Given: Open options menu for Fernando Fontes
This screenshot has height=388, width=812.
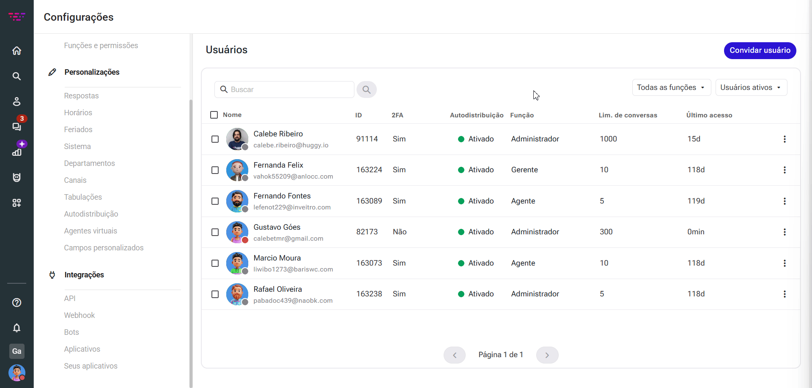Looking at the screenshot, I should click(785, 201).
